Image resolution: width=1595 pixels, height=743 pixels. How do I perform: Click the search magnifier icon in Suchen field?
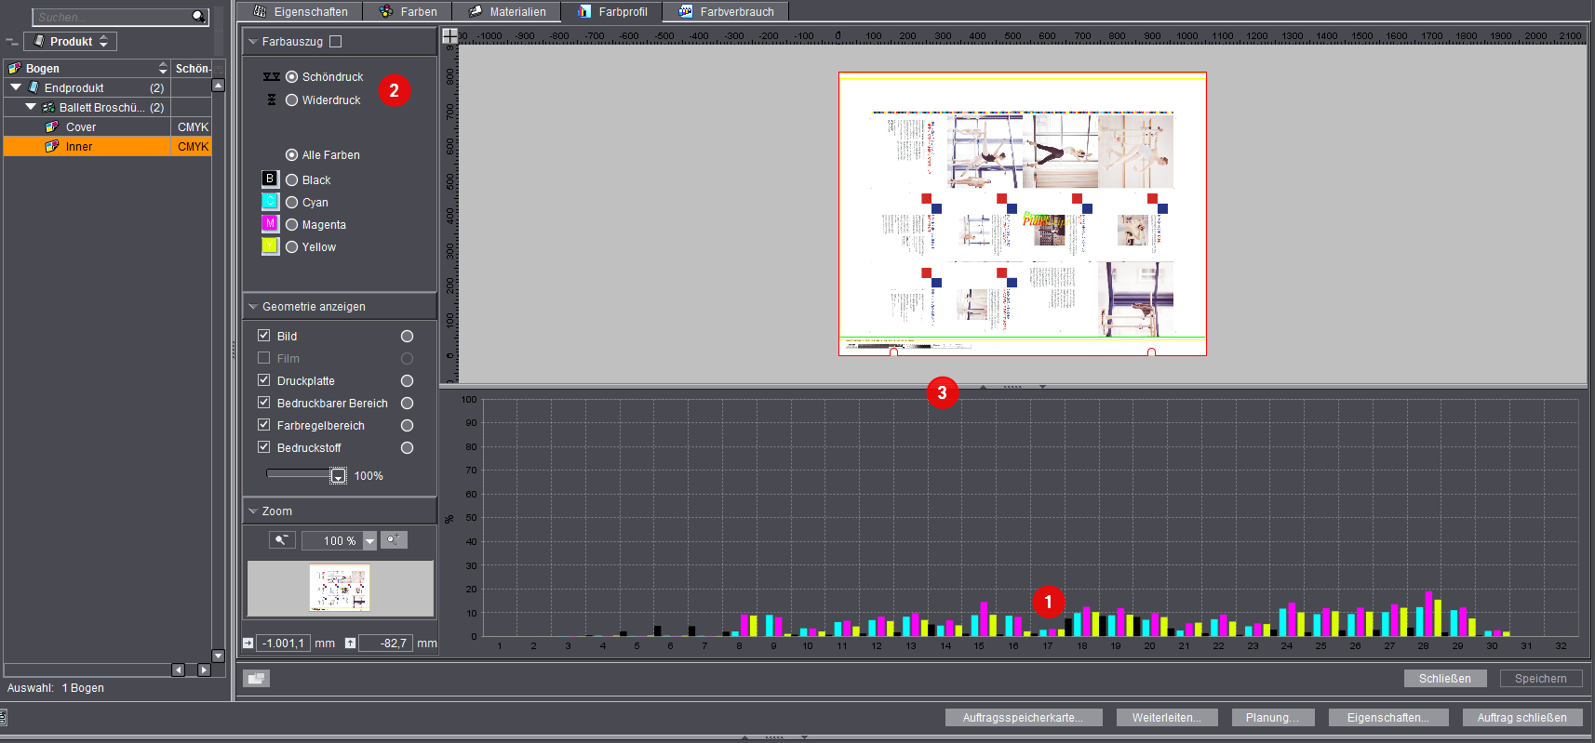coord(198,17)
